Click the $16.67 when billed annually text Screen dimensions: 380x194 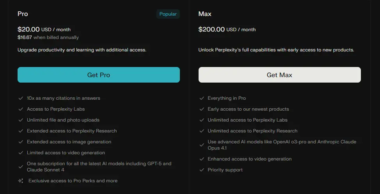48,37
